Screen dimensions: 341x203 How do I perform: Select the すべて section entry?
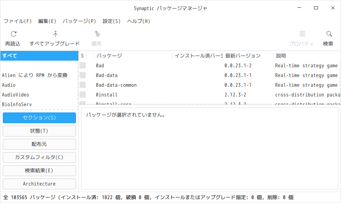coord(39,56)
